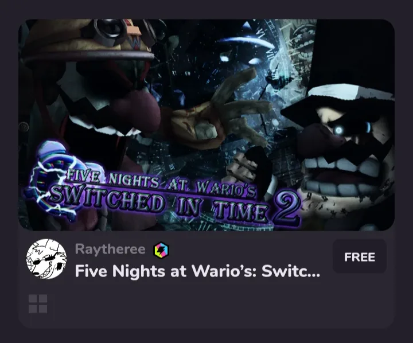Open the Raytheree username link
The image size is (413, 343).
pos(110,249)
